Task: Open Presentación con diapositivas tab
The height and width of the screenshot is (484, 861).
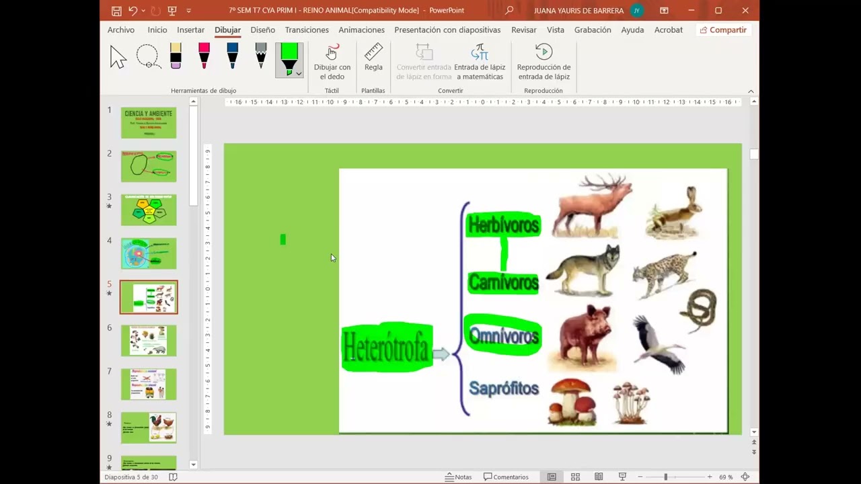Action: pyautogui.click(x=447, y=30)
